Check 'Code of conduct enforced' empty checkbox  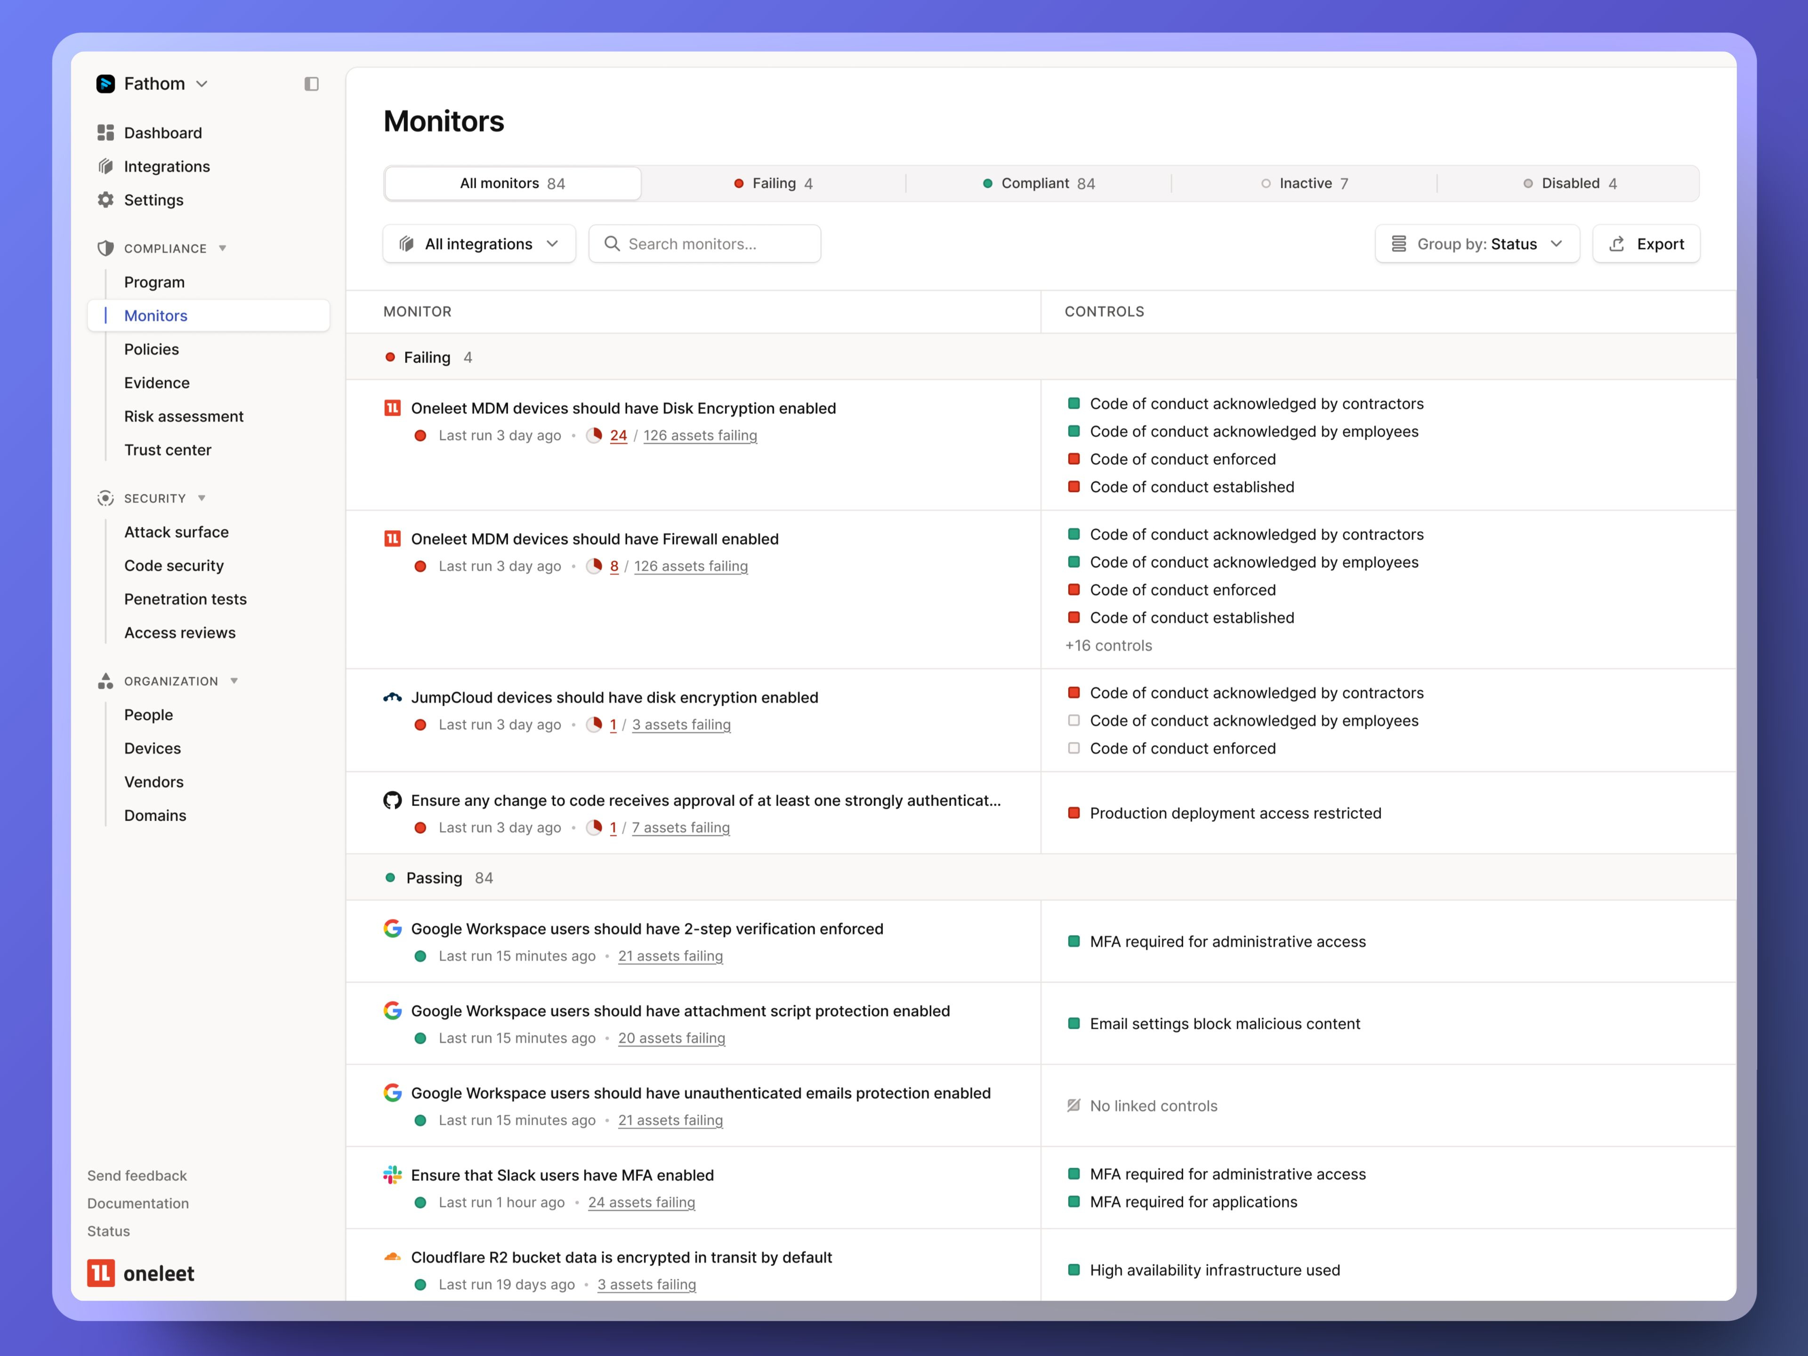[1074, 748]
